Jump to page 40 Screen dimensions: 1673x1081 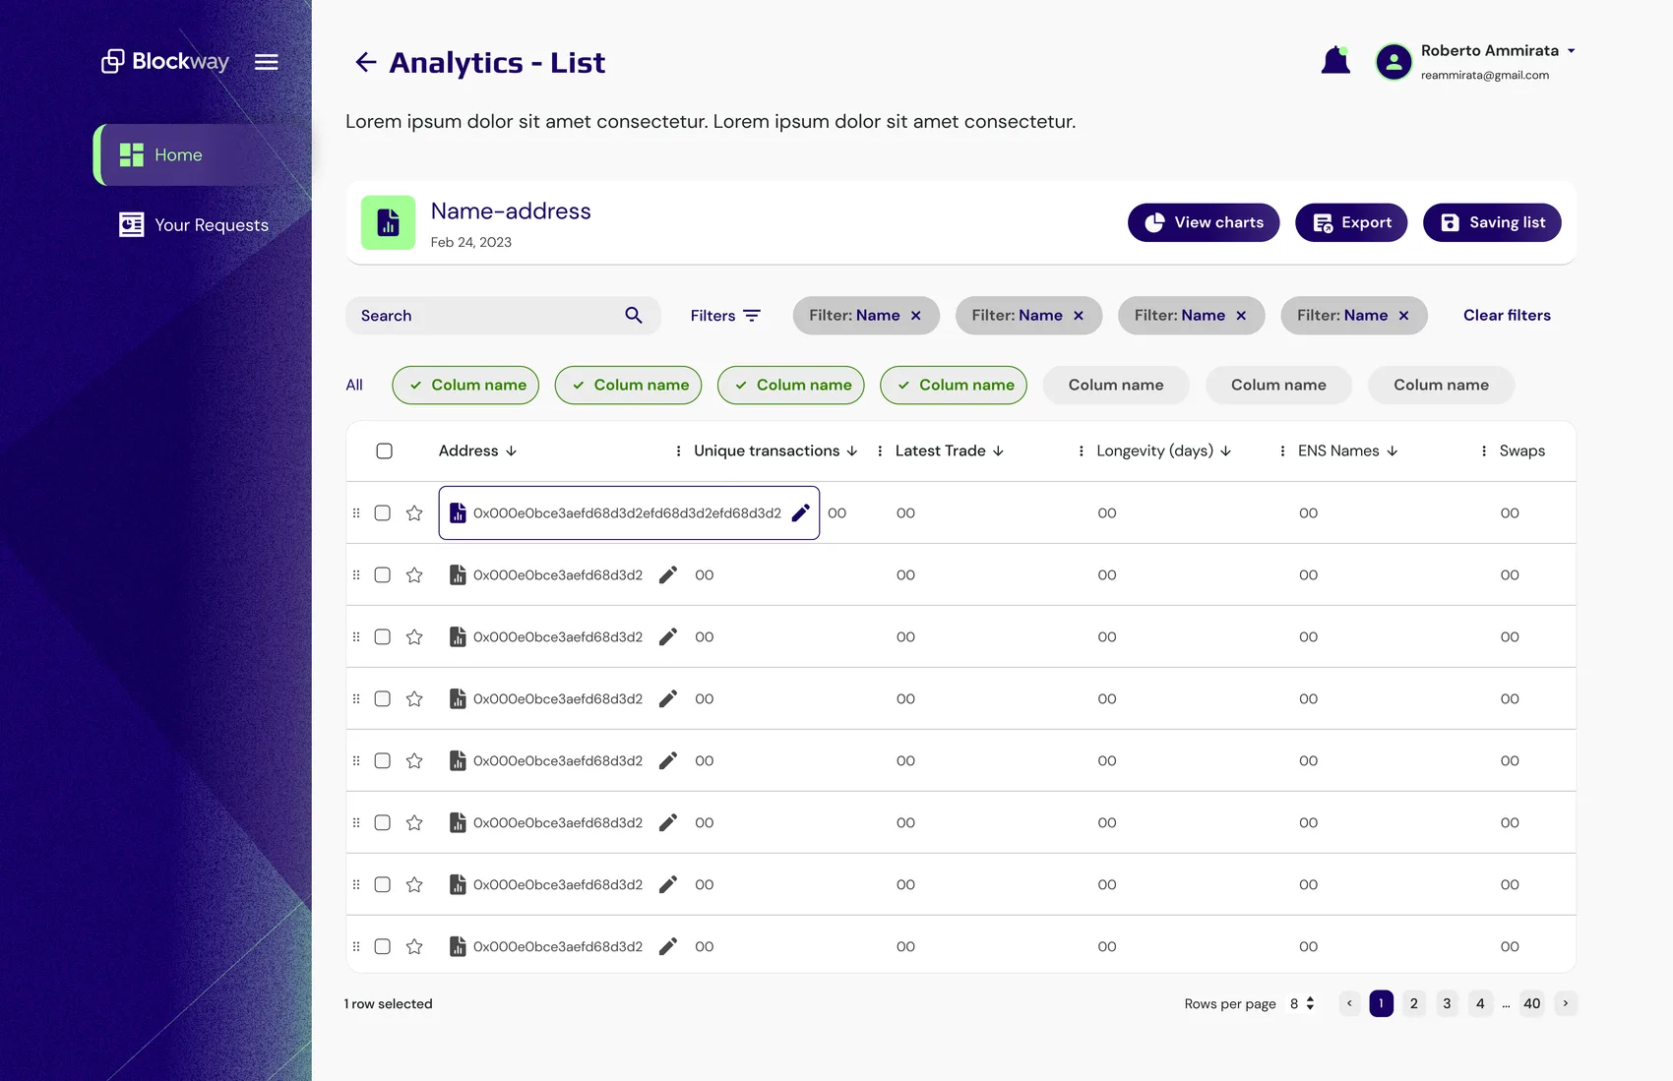coord(1532,1004)
